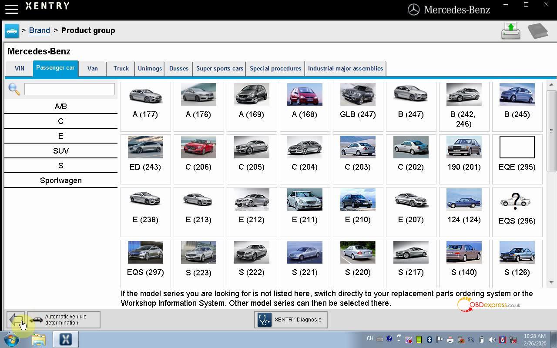Select the S (217) model
The width and height of the screenshot is (557, 348).
pyautogui.click(x=411, y=263)
